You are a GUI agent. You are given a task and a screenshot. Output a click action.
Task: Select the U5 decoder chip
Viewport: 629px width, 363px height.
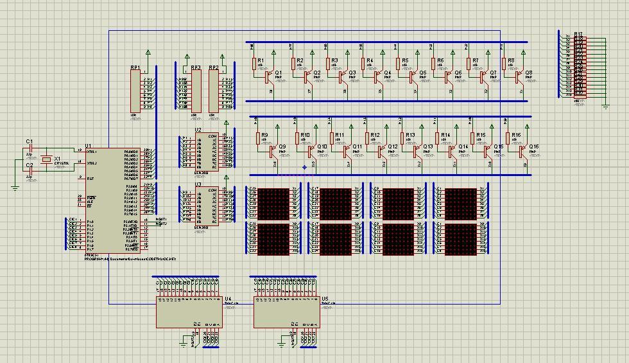click(287, 312)
